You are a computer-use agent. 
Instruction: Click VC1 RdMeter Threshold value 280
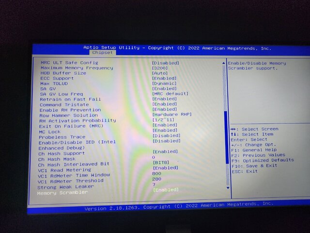click(x=156, y=179)
